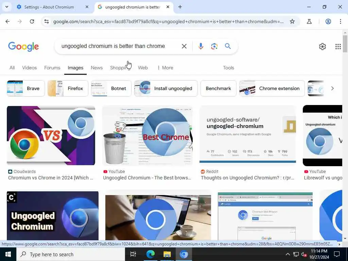The image size is (348, 261).
Task: Open Chromium vs Chrome in 2024 link
Action: click(51, 178)
